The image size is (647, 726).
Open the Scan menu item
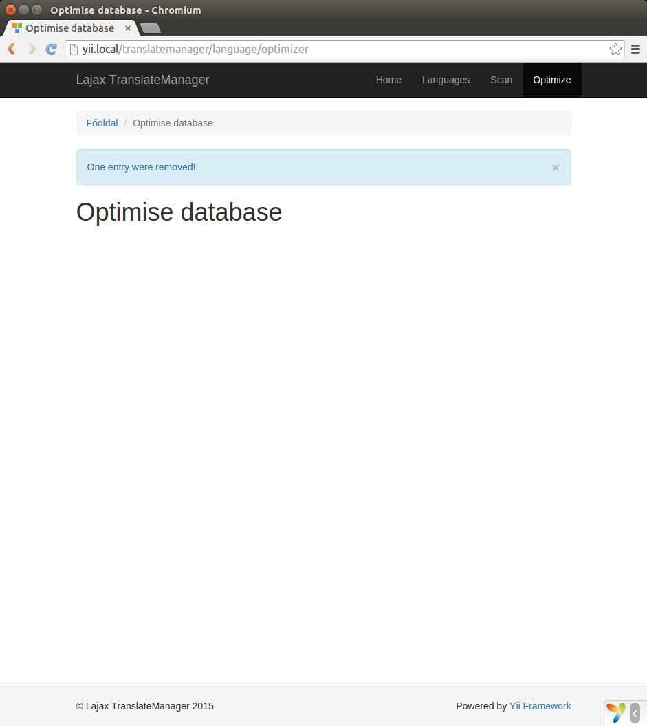(x=501, y=80)
